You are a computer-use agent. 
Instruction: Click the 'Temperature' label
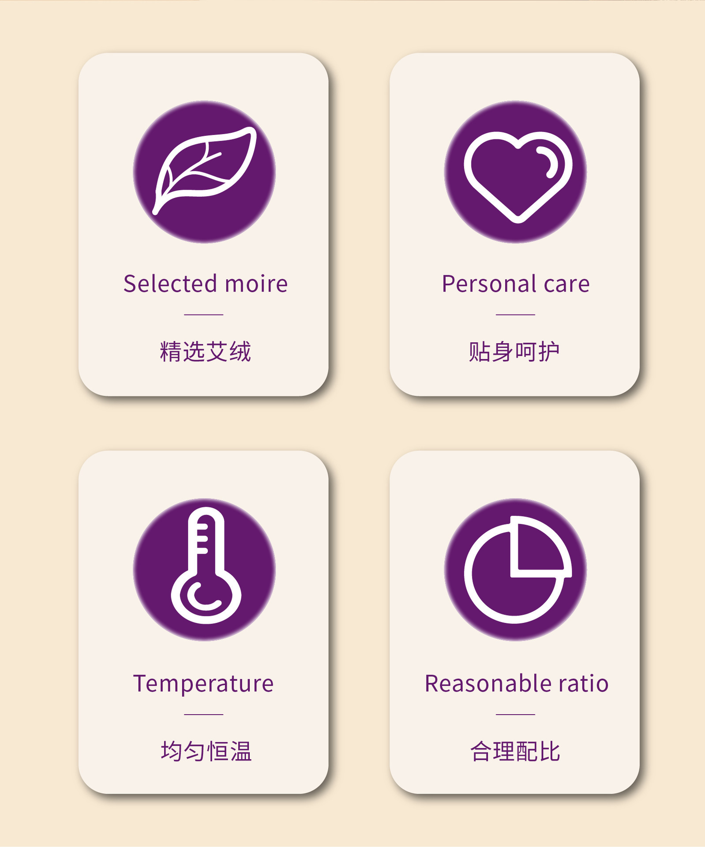pos(203,683)
